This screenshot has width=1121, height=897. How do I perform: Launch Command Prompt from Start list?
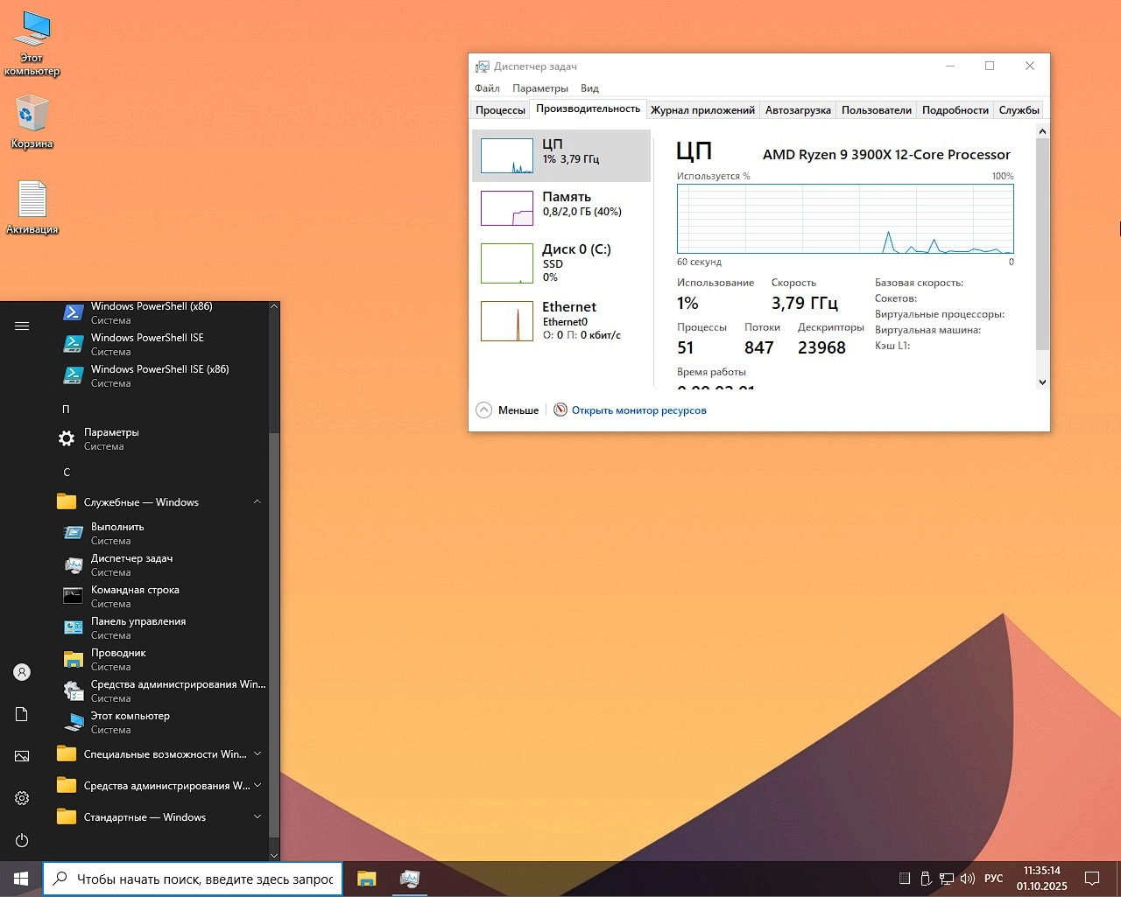pyautogui.click(x=135, y=595)
